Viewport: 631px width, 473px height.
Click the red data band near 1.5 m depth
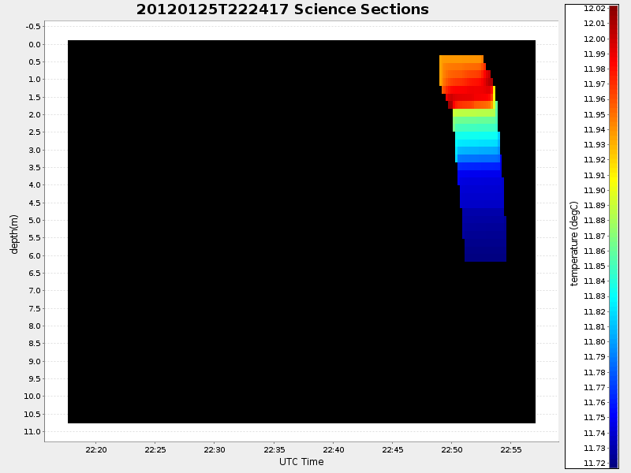coord(469,97)
